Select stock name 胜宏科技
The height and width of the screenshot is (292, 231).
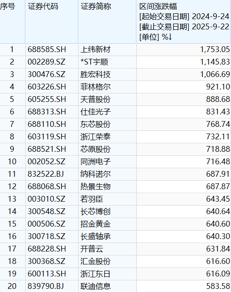(96, 74)
